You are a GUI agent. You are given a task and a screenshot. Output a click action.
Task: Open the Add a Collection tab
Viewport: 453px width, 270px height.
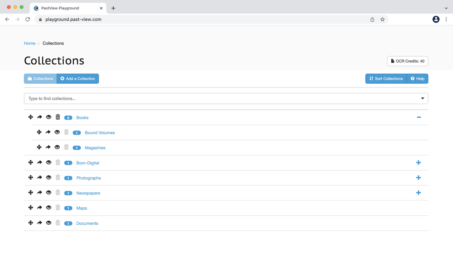click(78, 78)
